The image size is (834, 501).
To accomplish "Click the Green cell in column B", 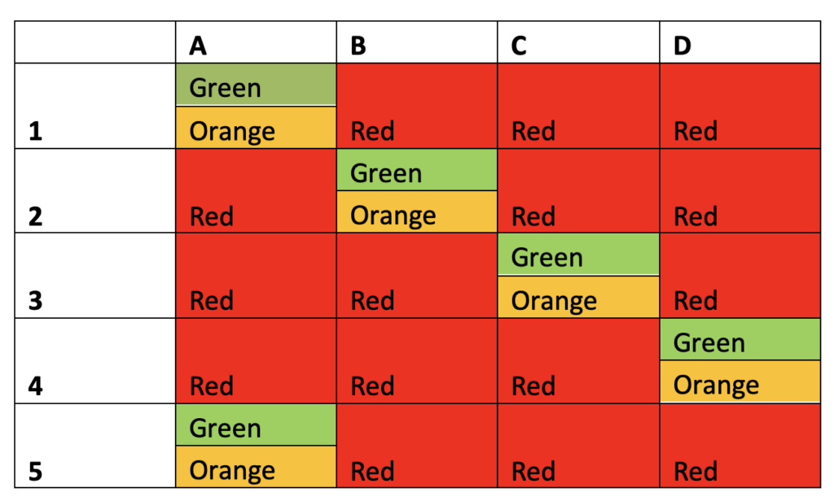I will (417, 170).
